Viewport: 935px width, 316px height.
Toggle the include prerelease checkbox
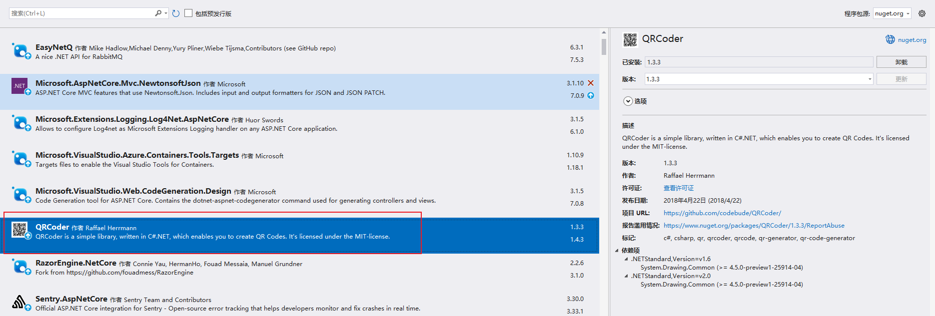point(188,13)
